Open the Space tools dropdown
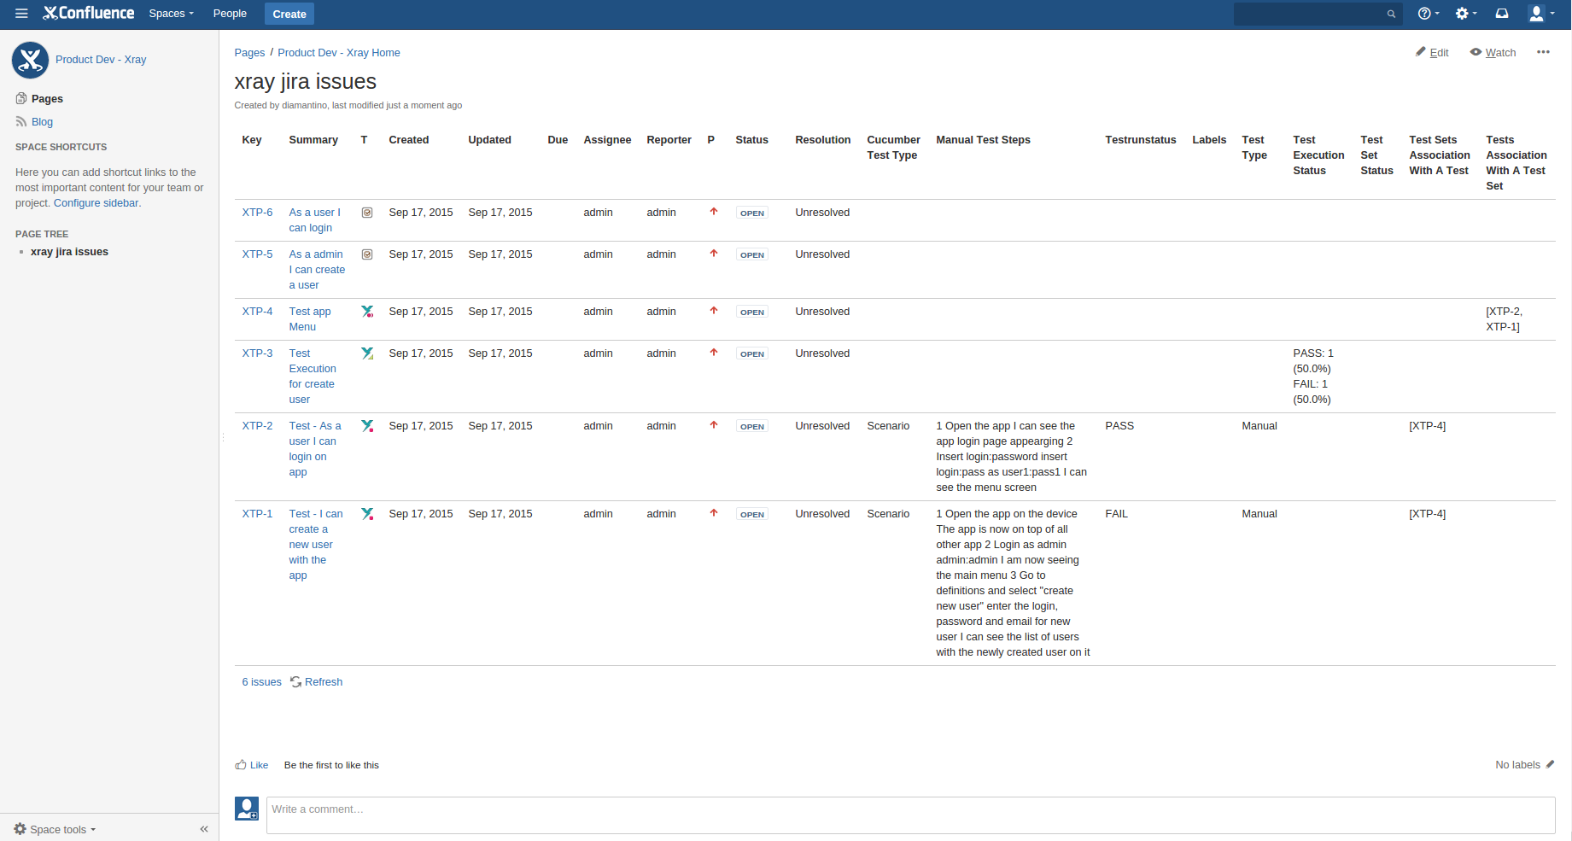Screen dimensions: 1572x841 [x=55, y=829]
